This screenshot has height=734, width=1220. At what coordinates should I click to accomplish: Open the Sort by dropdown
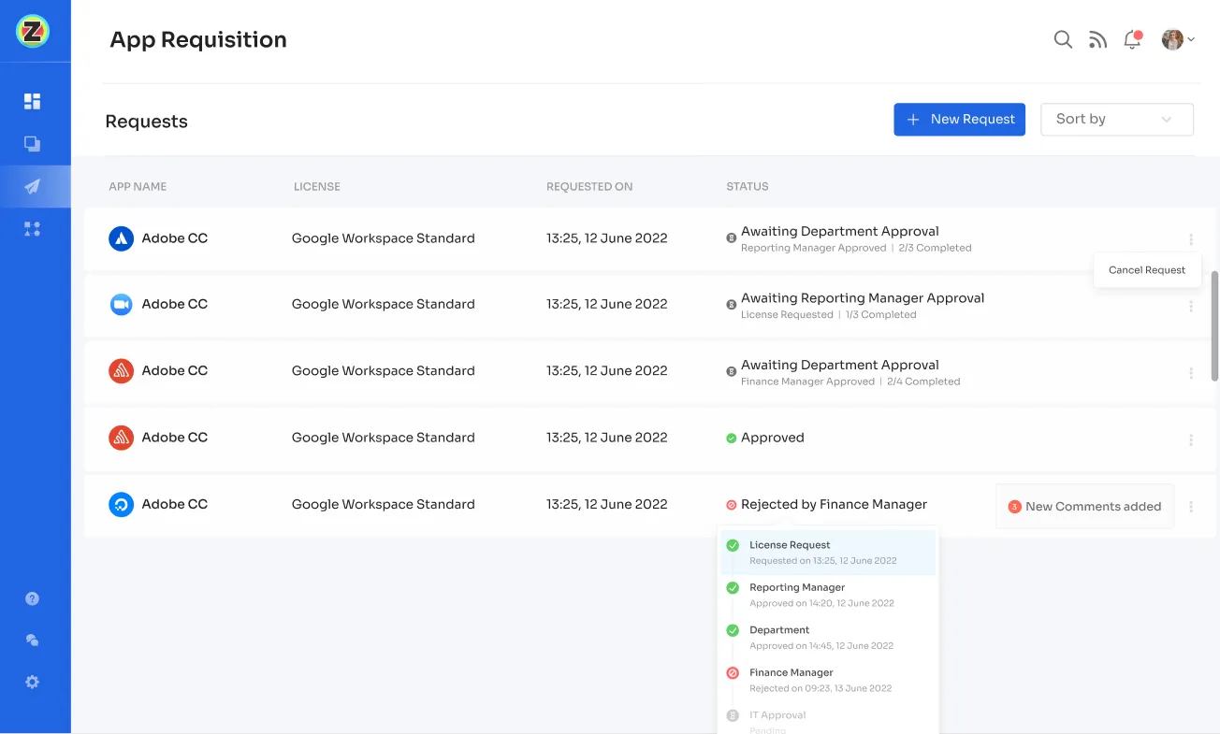[x=1117, y=120]
